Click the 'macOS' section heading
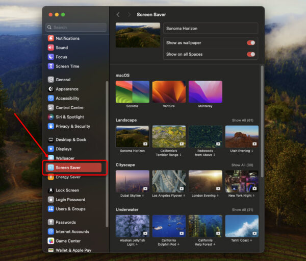Viewport: 306px width, 261px height. click(122, 75)
